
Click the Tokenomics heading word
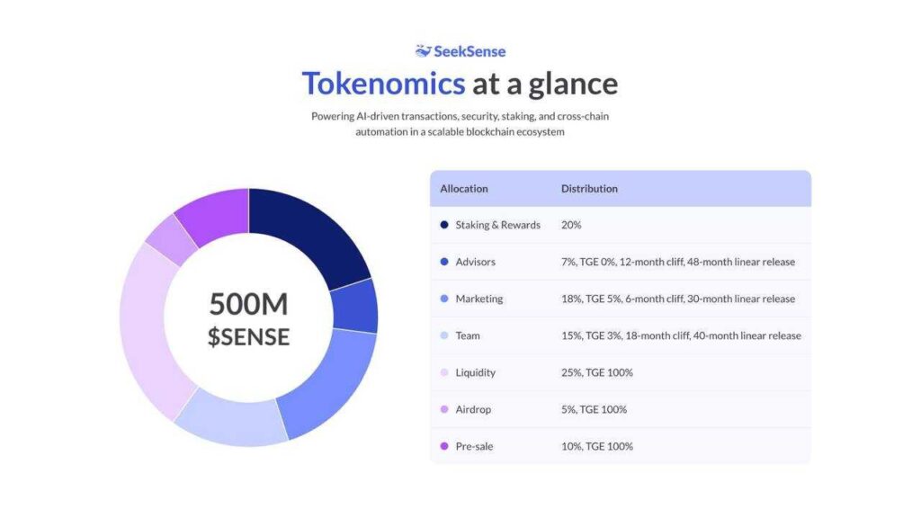[383, 84]
